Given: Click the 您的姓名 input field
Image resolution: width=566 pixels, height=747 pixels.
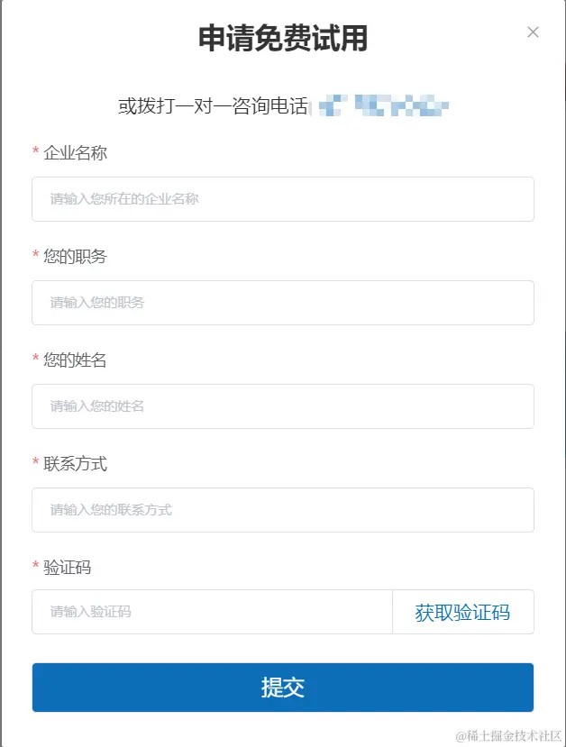Looking at the screenshot, I should 283,406.
